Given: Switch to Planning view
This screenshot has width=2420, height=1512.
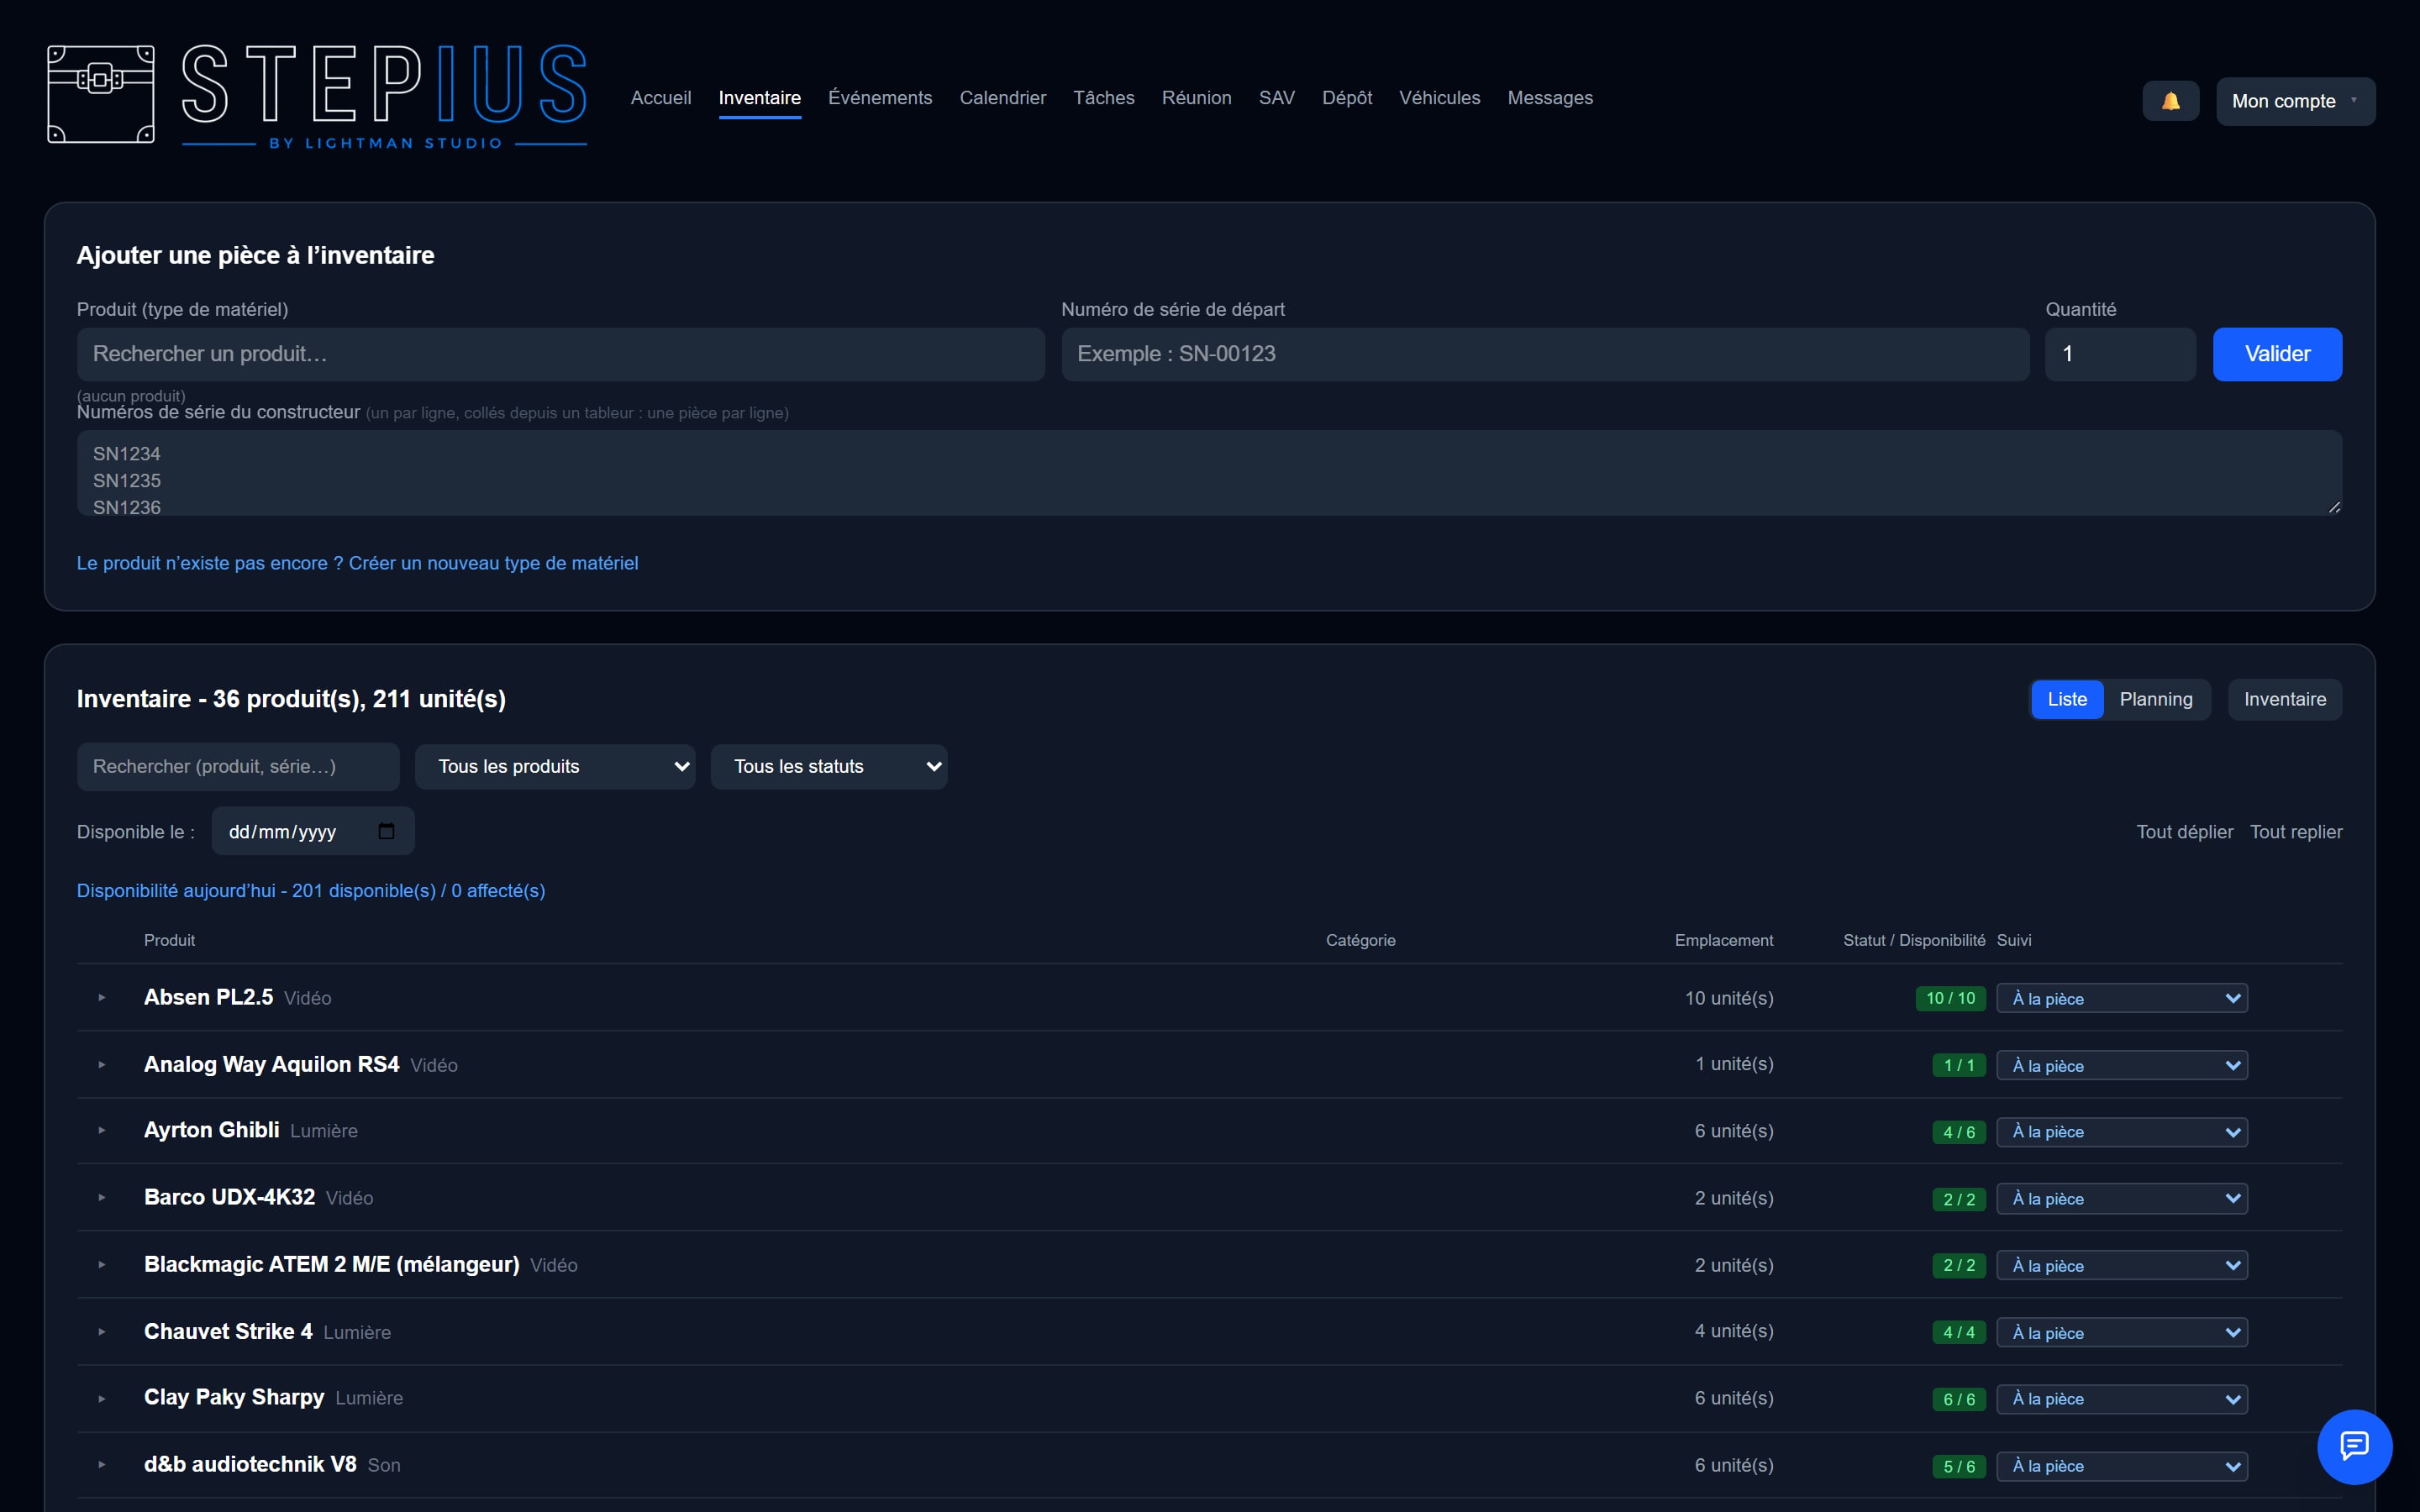Looking at the screenshot, I should (2156, 699).
